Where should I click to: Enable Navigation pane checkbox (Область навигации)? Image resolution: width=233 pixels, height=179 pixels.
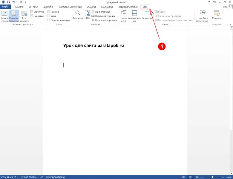coord(48,20)
